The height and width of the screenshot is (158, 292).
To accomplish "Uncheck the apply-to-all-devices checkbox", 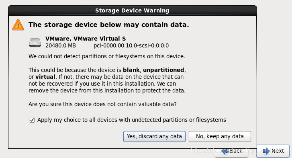I will pyautogui.click(x=32, y=120).
